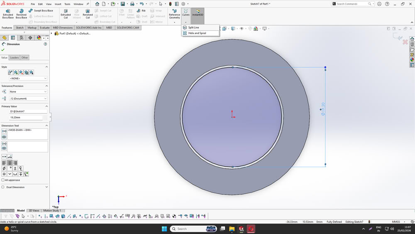Set right justify for dimension text
Image resolution: width=415 pixels, height=234 pixels.
(x=15, y=163)
